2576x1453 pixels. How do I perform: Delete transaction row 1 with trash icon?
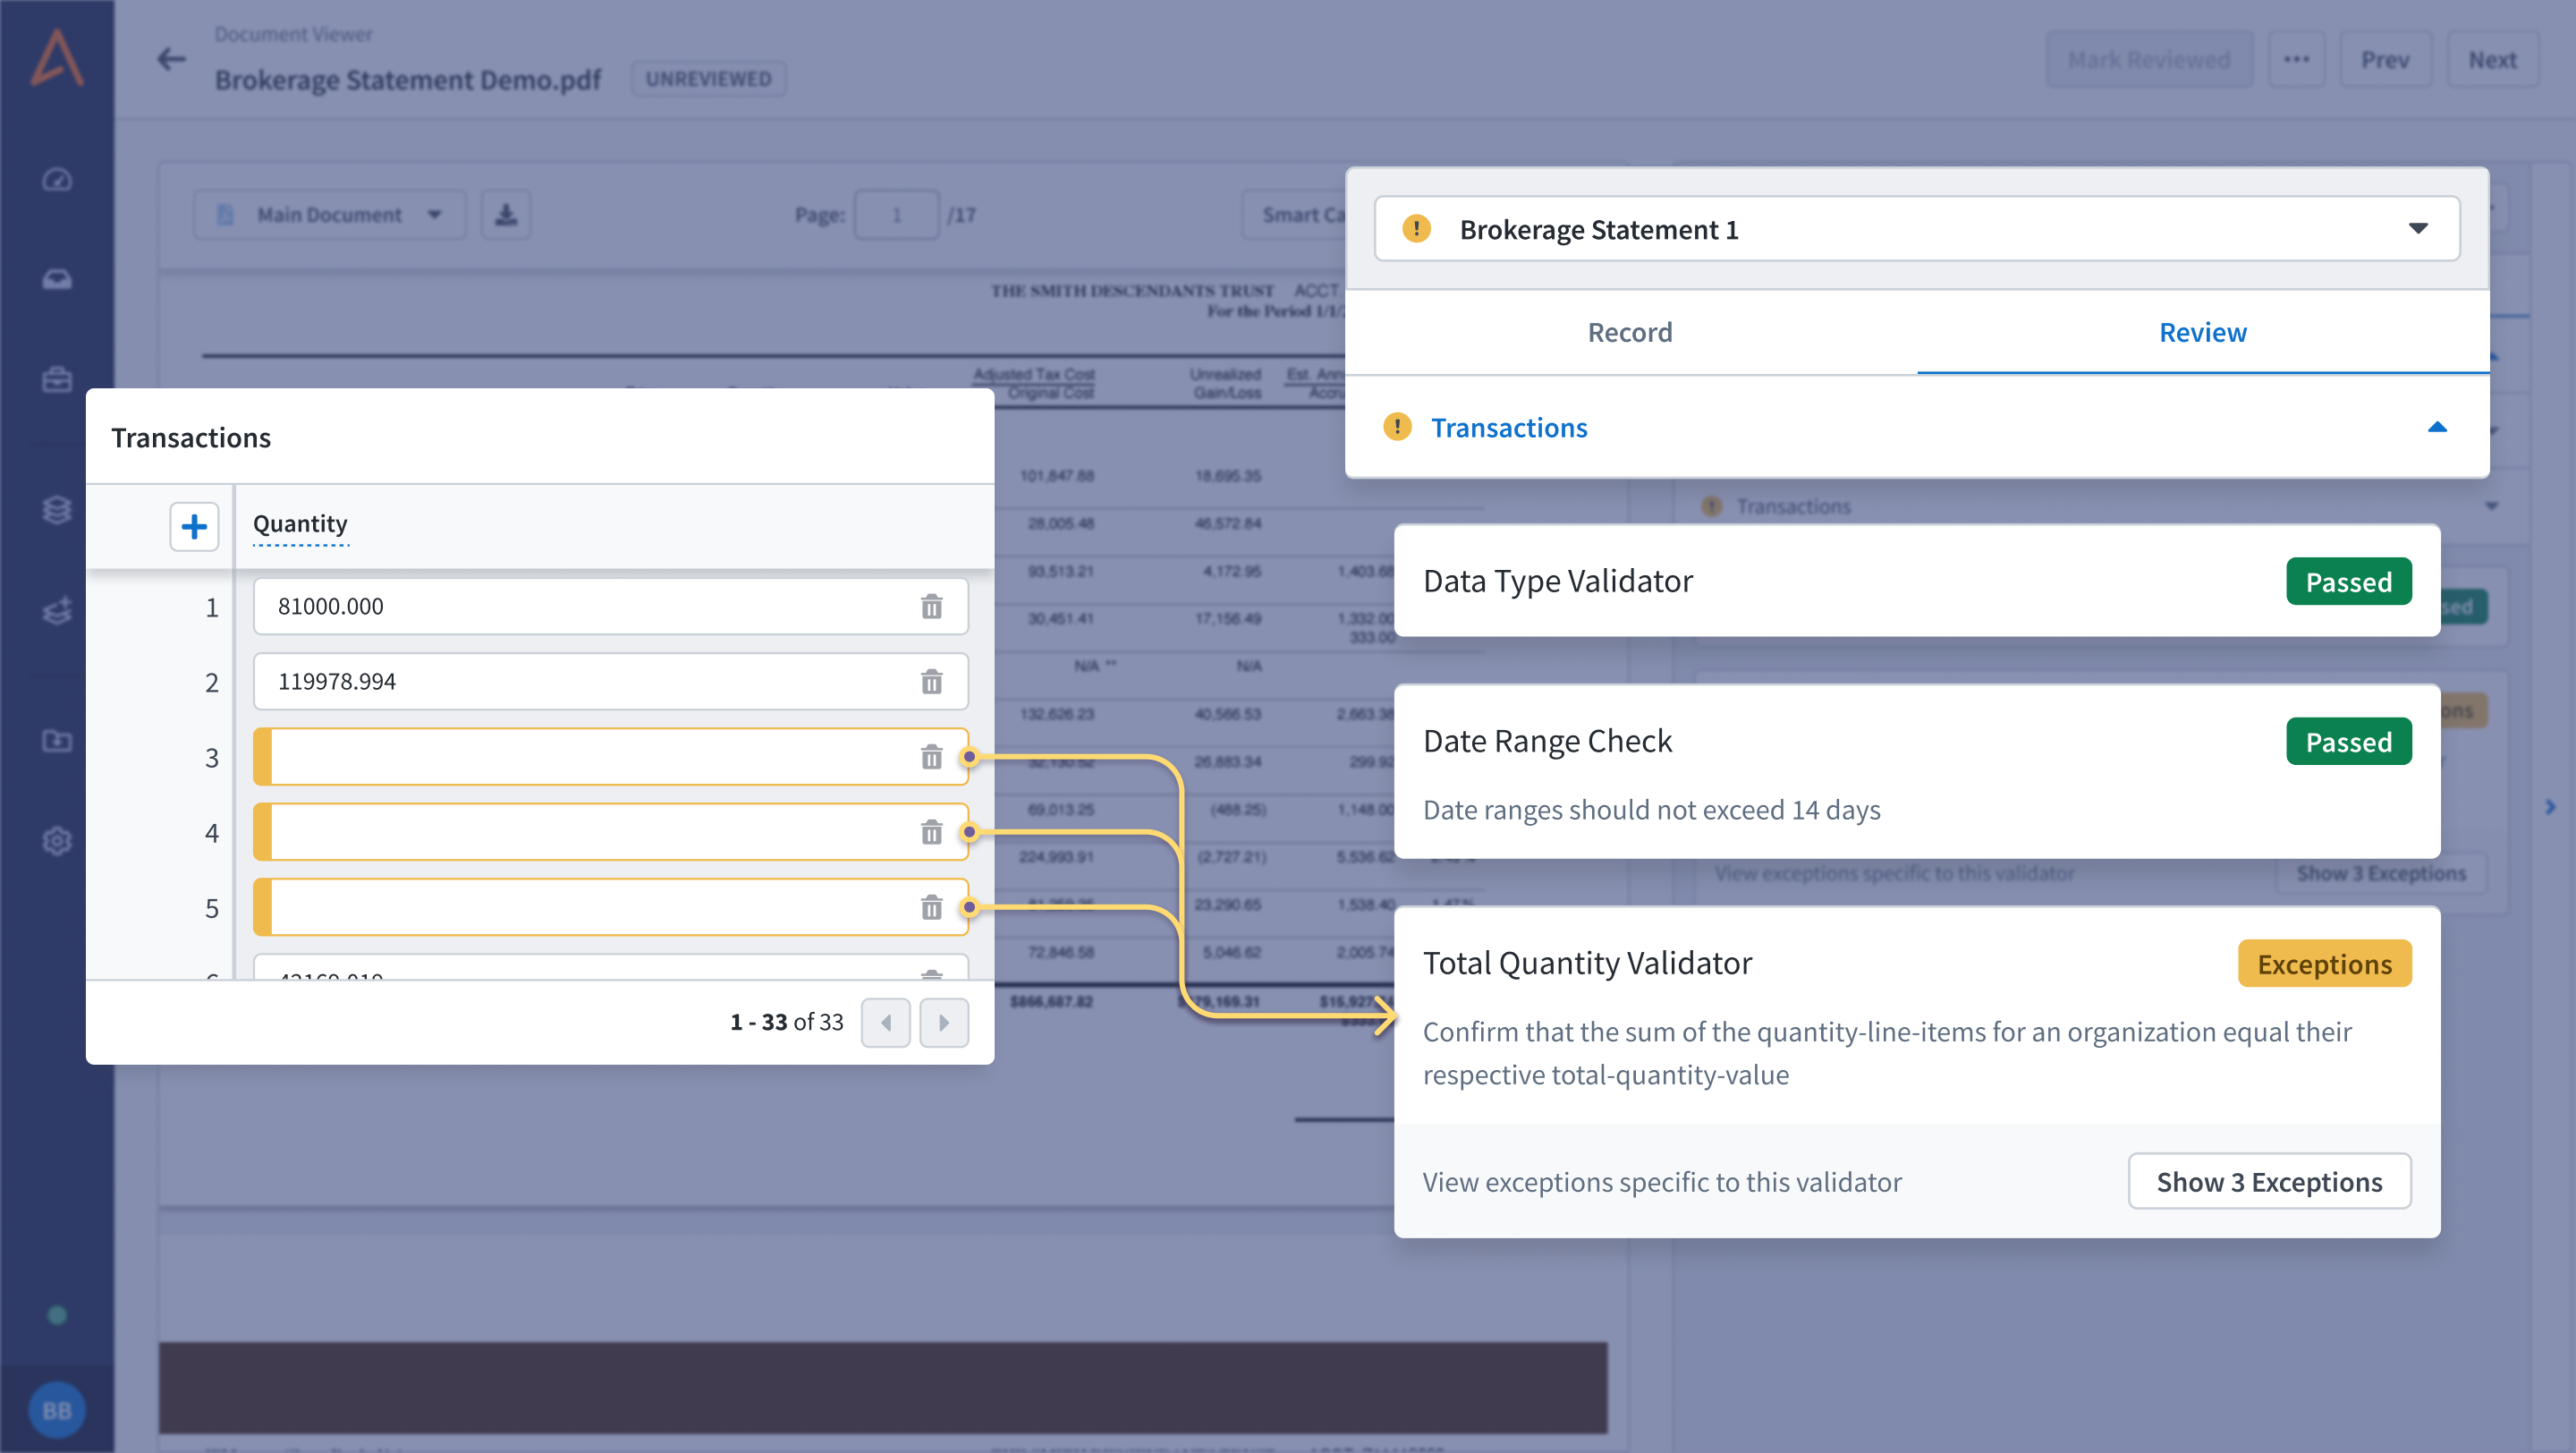coord(931,606)
